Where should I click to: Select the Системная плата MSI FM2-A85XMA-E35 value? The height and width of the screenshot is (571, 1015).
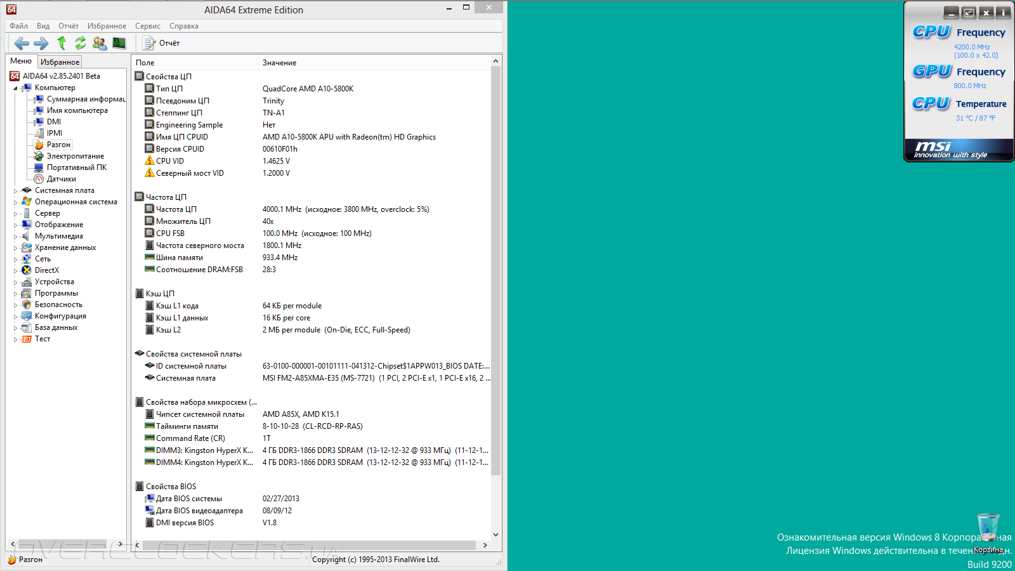click(376, 378)
